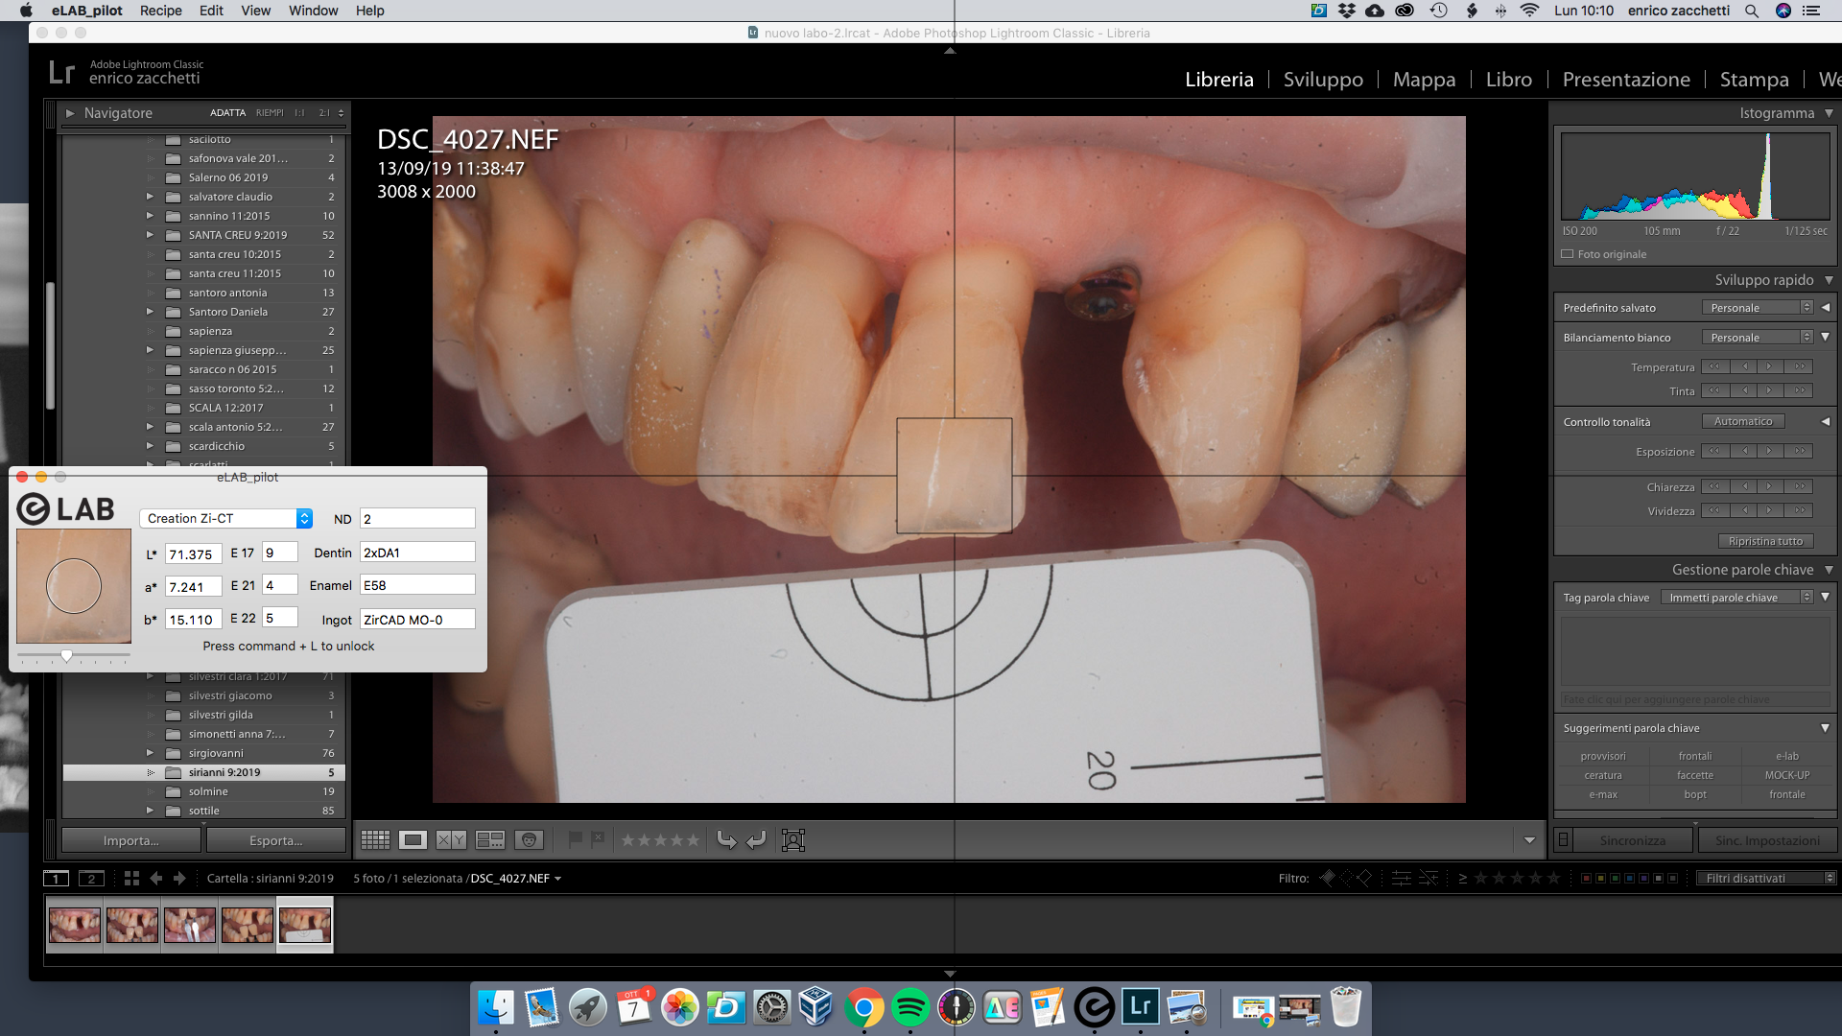Viewport: 1842px width, 1036px height.
Task: Open Lightroom icon in the Dock
Action: [x=1141, y=1007]
